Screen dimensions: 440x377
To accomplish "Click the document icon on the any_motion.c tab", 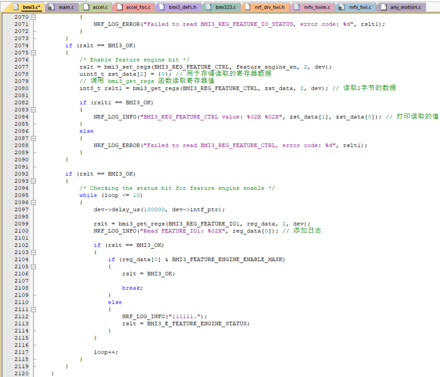I will coord(384,7).
